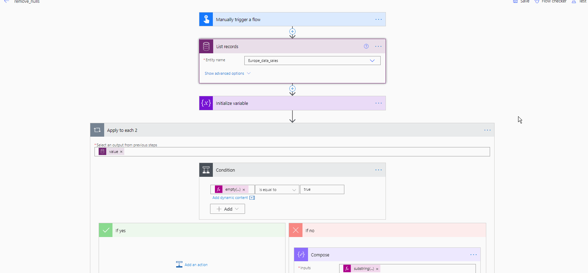Open Initialize variable ellipsis menu
588x273 pixels.
click(379, 103)
